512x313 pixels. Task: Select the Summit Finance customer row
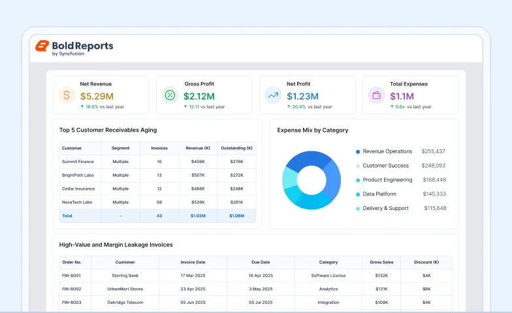click(x=158, y=162)
